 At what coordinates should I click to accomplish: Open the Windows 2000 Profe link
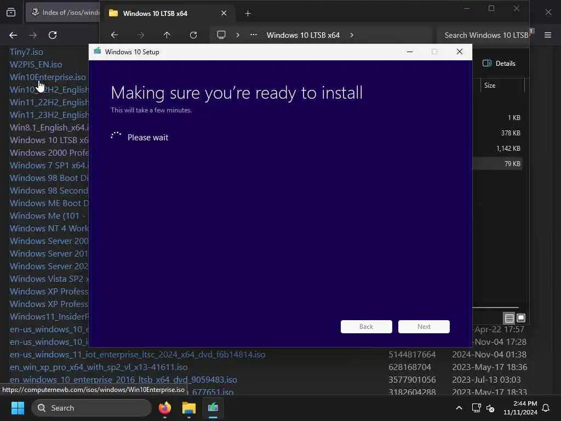pos(49,153)
